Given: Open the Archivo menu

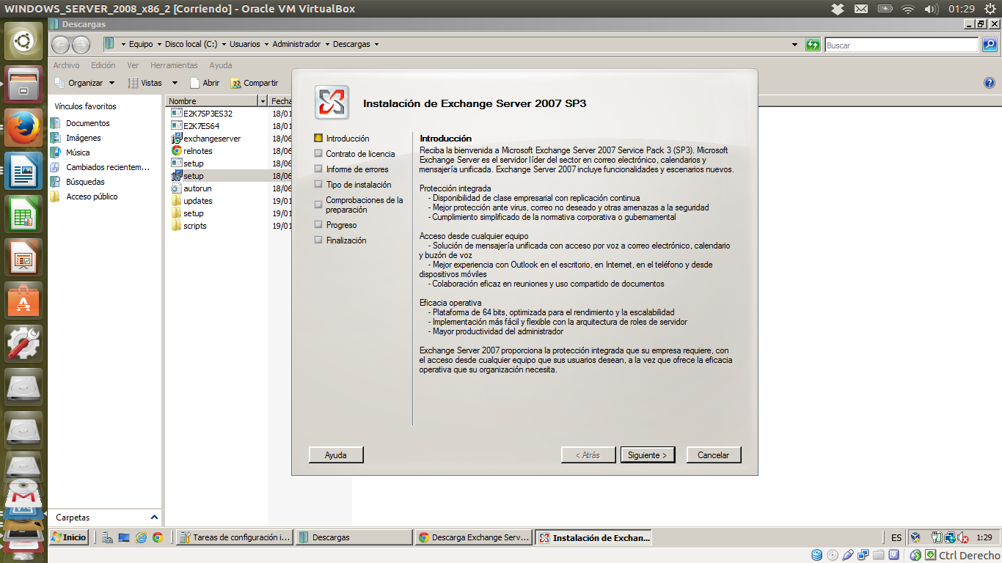Looking at the screenshot, I should pyautogui.click(x=66, y=65).
